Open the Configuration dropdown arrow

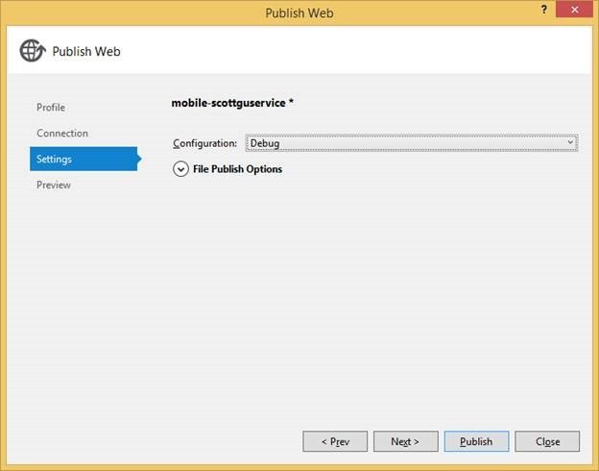(x=570, y=143)
